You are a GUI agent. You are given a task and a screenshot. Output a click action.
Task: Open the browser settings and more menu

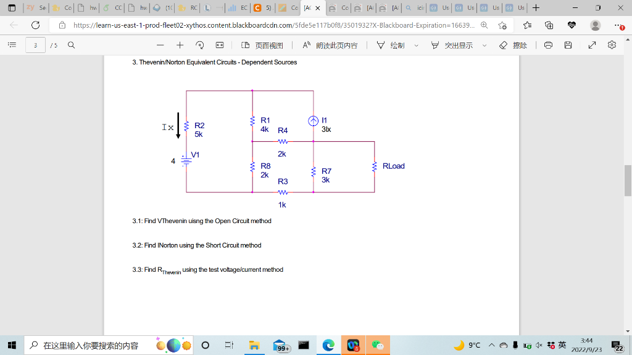[x=619, y=25]
